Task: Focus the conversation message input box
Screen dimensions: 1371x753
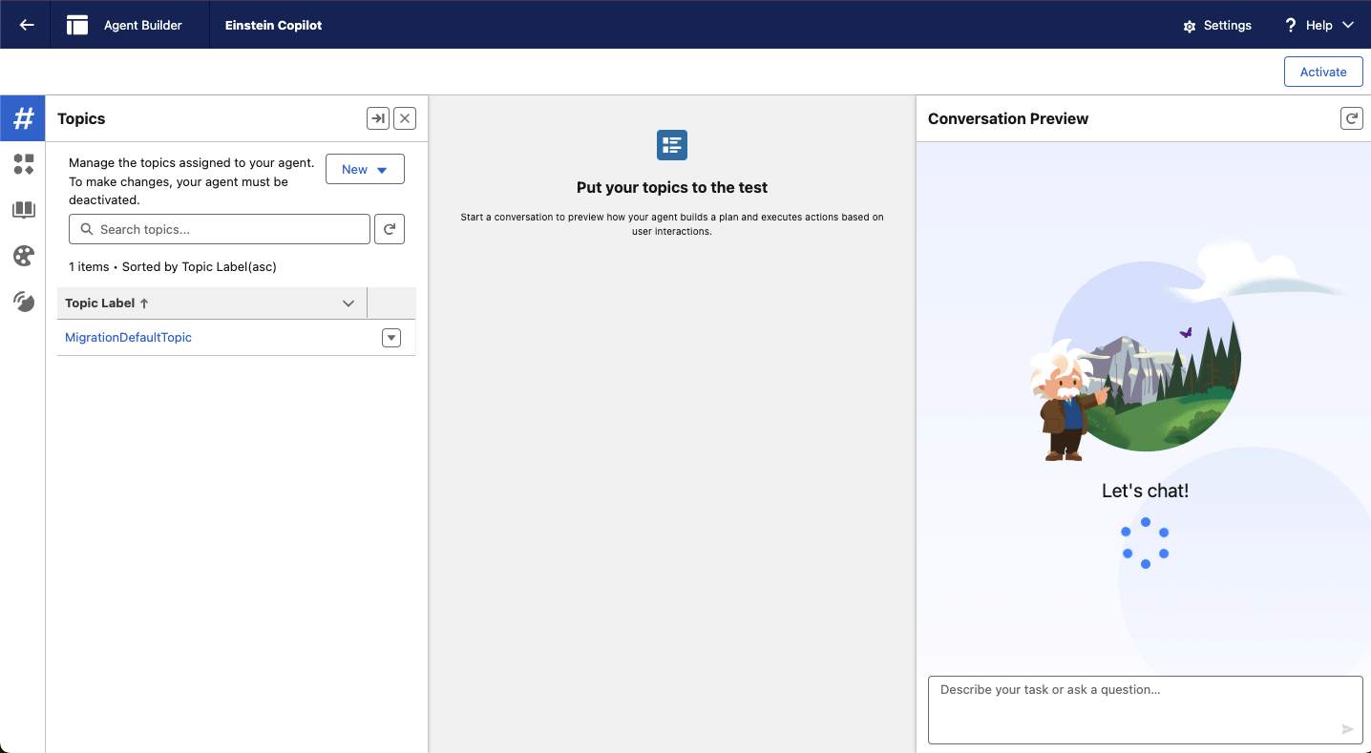Action: tap(1136, 708)
